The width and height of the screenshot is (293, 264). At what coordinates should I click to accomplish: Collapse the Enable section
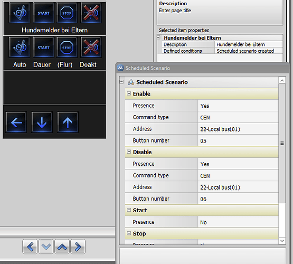click(129, 93)
